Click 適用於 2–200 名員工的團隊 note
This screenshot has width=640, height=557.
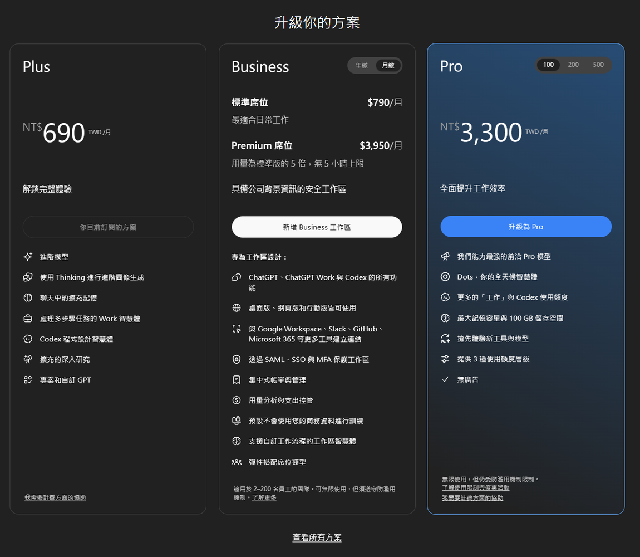[314, 493]
